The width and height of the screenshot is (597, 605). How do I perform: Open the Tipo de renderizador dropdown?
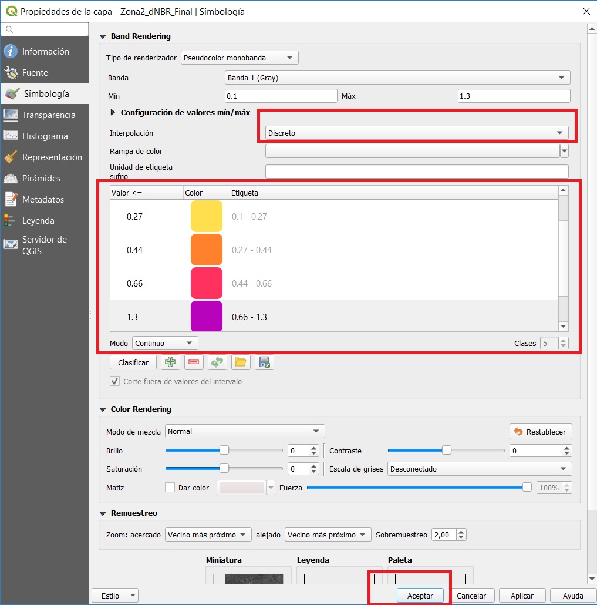[240, 58]
